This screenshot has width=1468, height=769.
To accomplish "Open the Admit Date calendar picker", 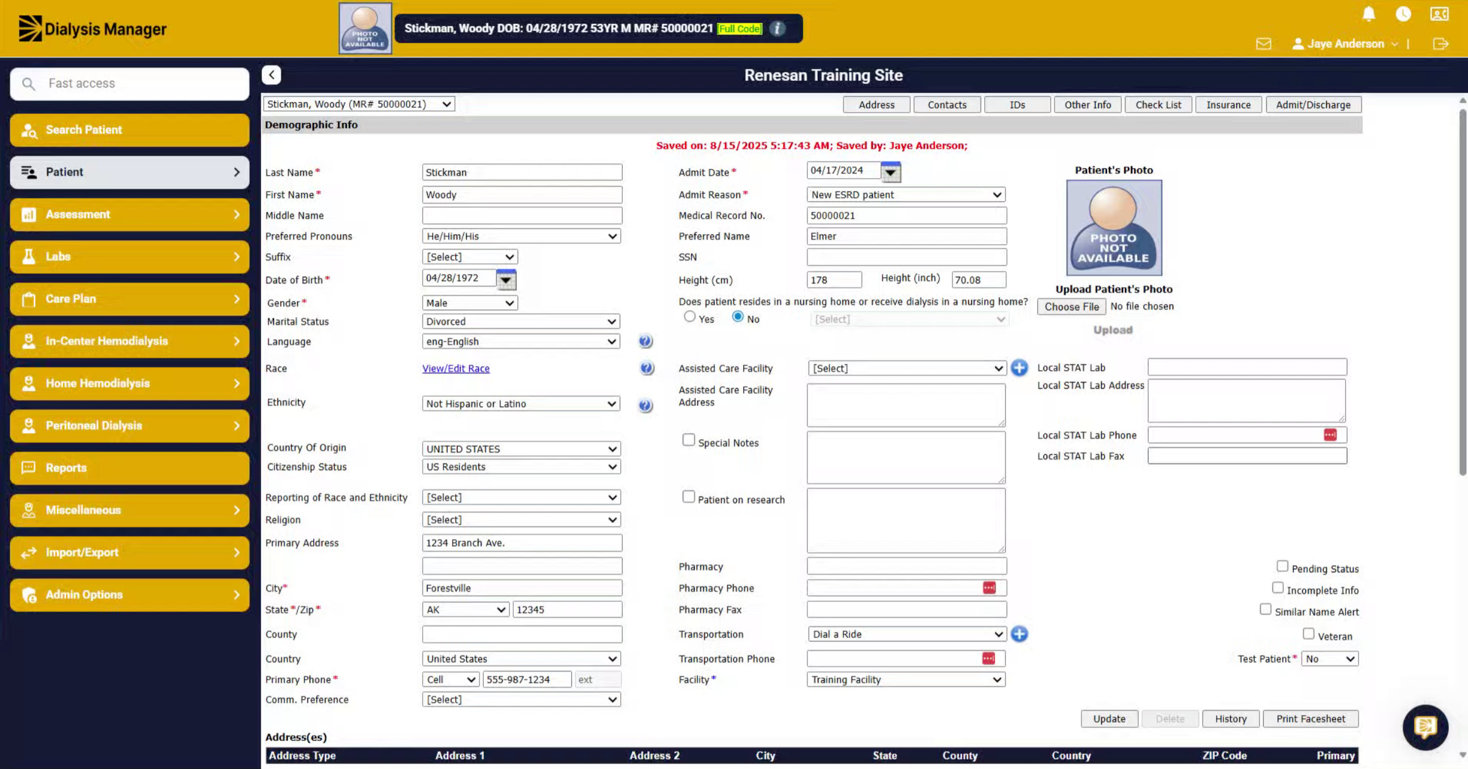I will click(x=891, y=172).
